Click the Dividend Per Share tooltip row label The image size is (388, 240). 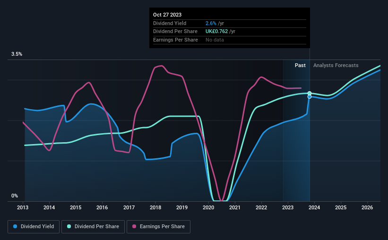click(x=175, y=32)
